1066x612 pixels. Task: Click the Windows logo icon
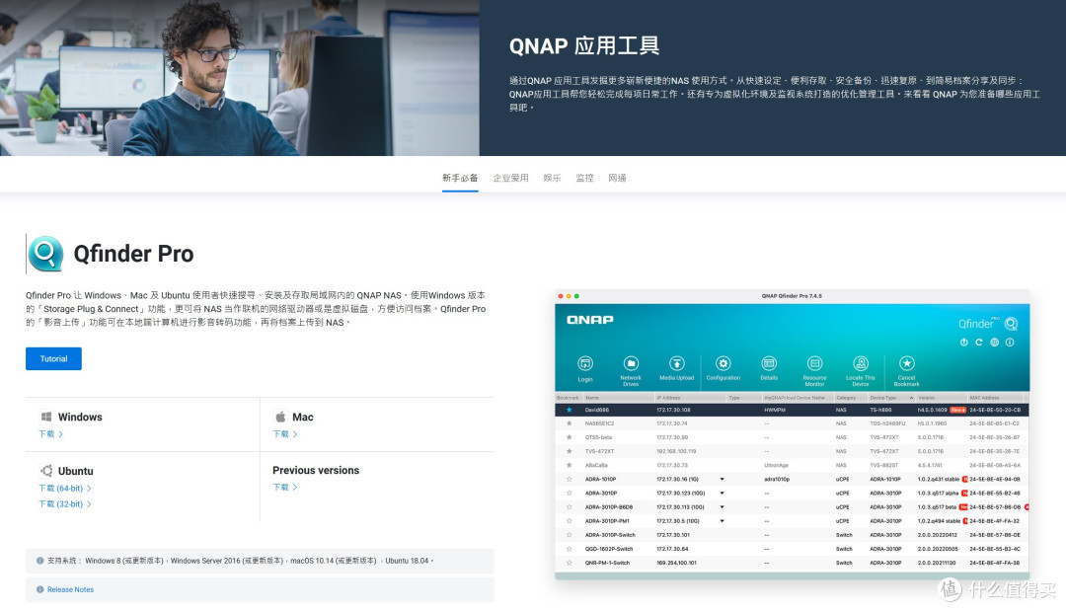46,417
